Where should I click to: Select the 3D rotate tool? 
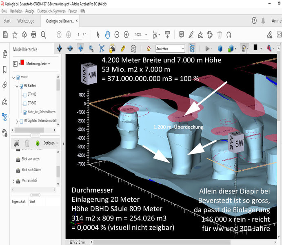tap(60, 48)
